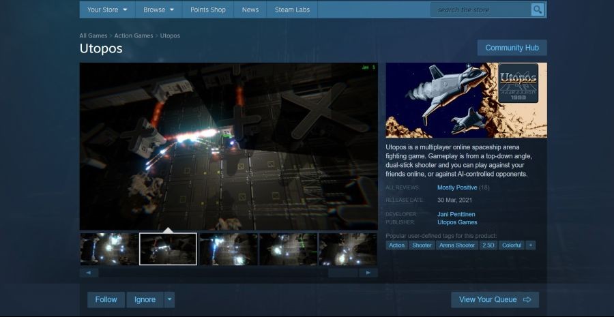This screenshot has width=614, height=317.
Task: Click the left arrow of thumbnail strip
Action: pos(89,273)
